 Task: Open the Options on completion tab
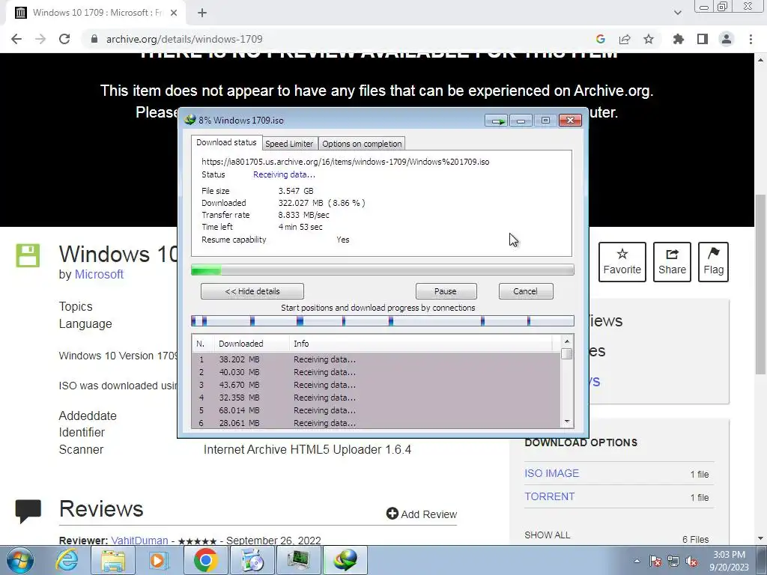(362, 144)
